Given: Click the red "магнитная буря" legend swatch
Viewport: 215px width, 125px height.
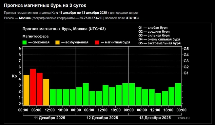Looking at the screenshot, I should (97, 42).
